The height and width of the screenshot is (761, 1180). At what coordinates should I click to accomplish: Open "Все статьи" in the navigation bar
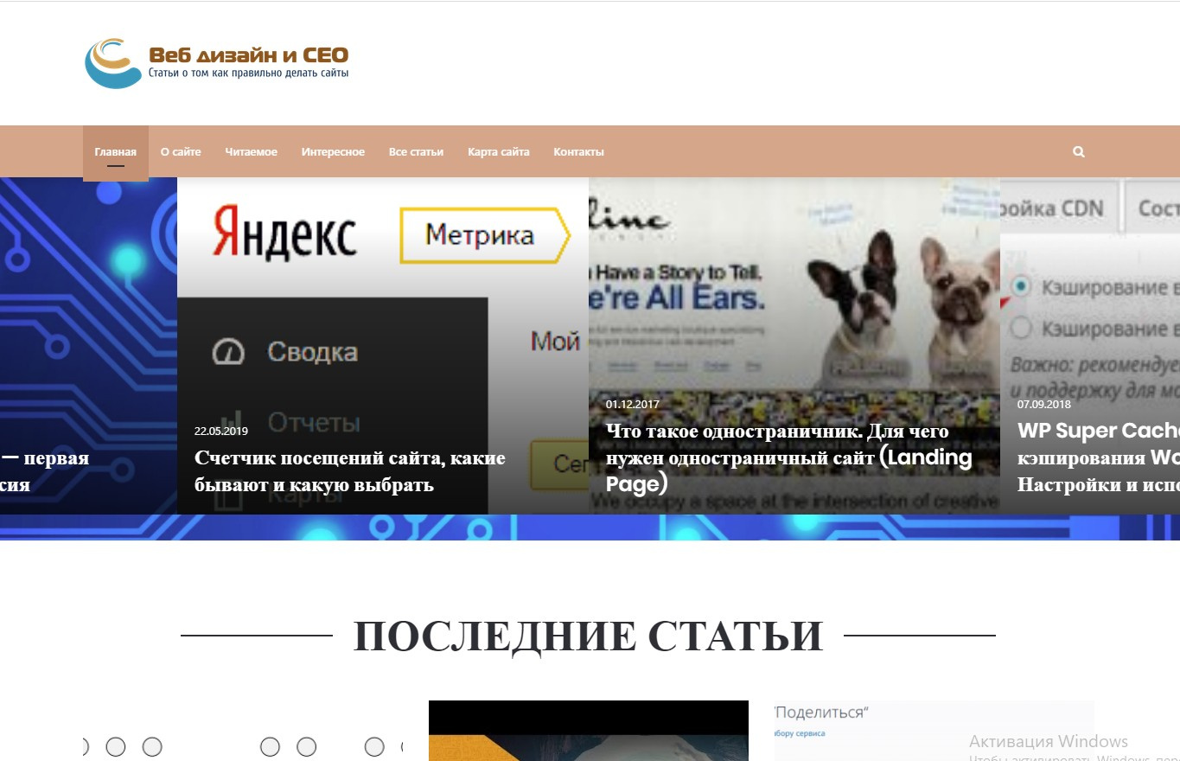pos(416,152)
